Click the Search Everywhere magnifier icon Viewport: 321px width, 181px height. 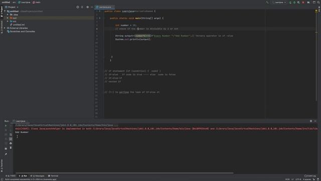tap(318, 3)
